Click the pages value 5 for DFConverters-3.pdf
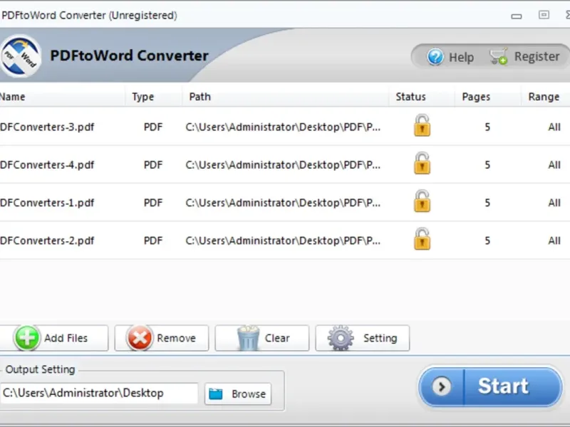The image size is (570, 427). [x=487, y=127]
